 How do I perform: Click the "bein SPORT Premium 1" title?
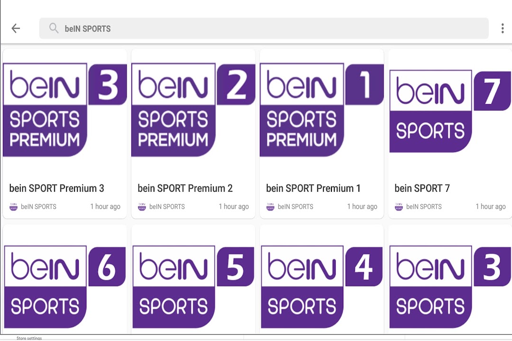point(313,188)
